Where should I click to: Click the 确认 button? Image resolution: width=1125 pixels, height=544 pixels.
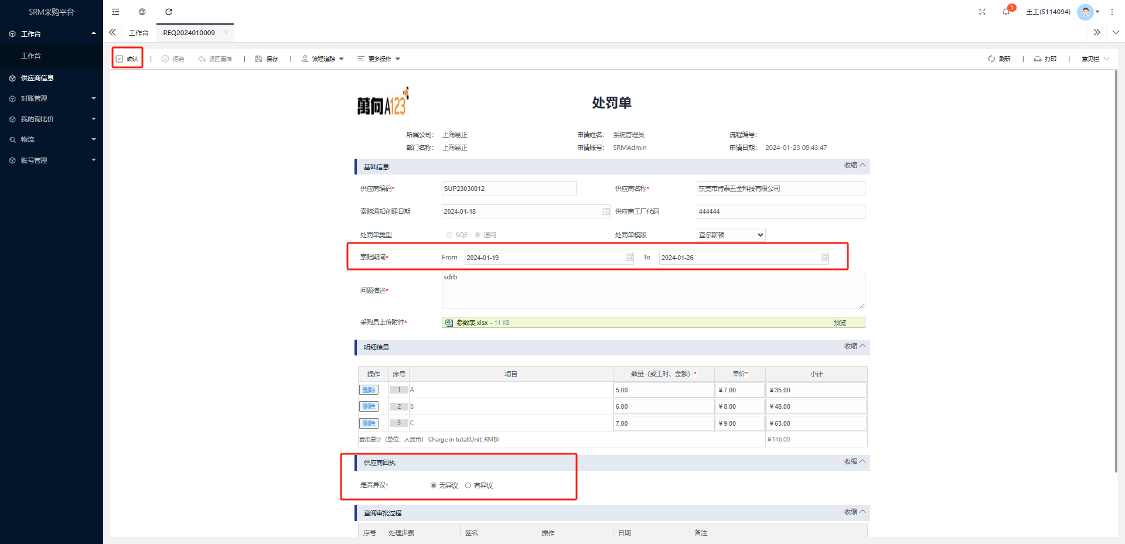[x=128, y=59]
